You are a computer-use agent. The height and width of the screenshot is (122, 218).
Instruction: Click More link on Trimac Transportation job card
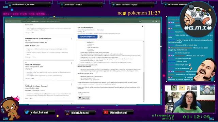(x=33, y=78)
